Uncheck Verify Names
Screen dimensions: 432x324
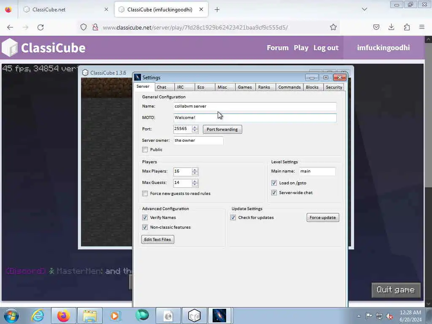click(x=145, y=217)
